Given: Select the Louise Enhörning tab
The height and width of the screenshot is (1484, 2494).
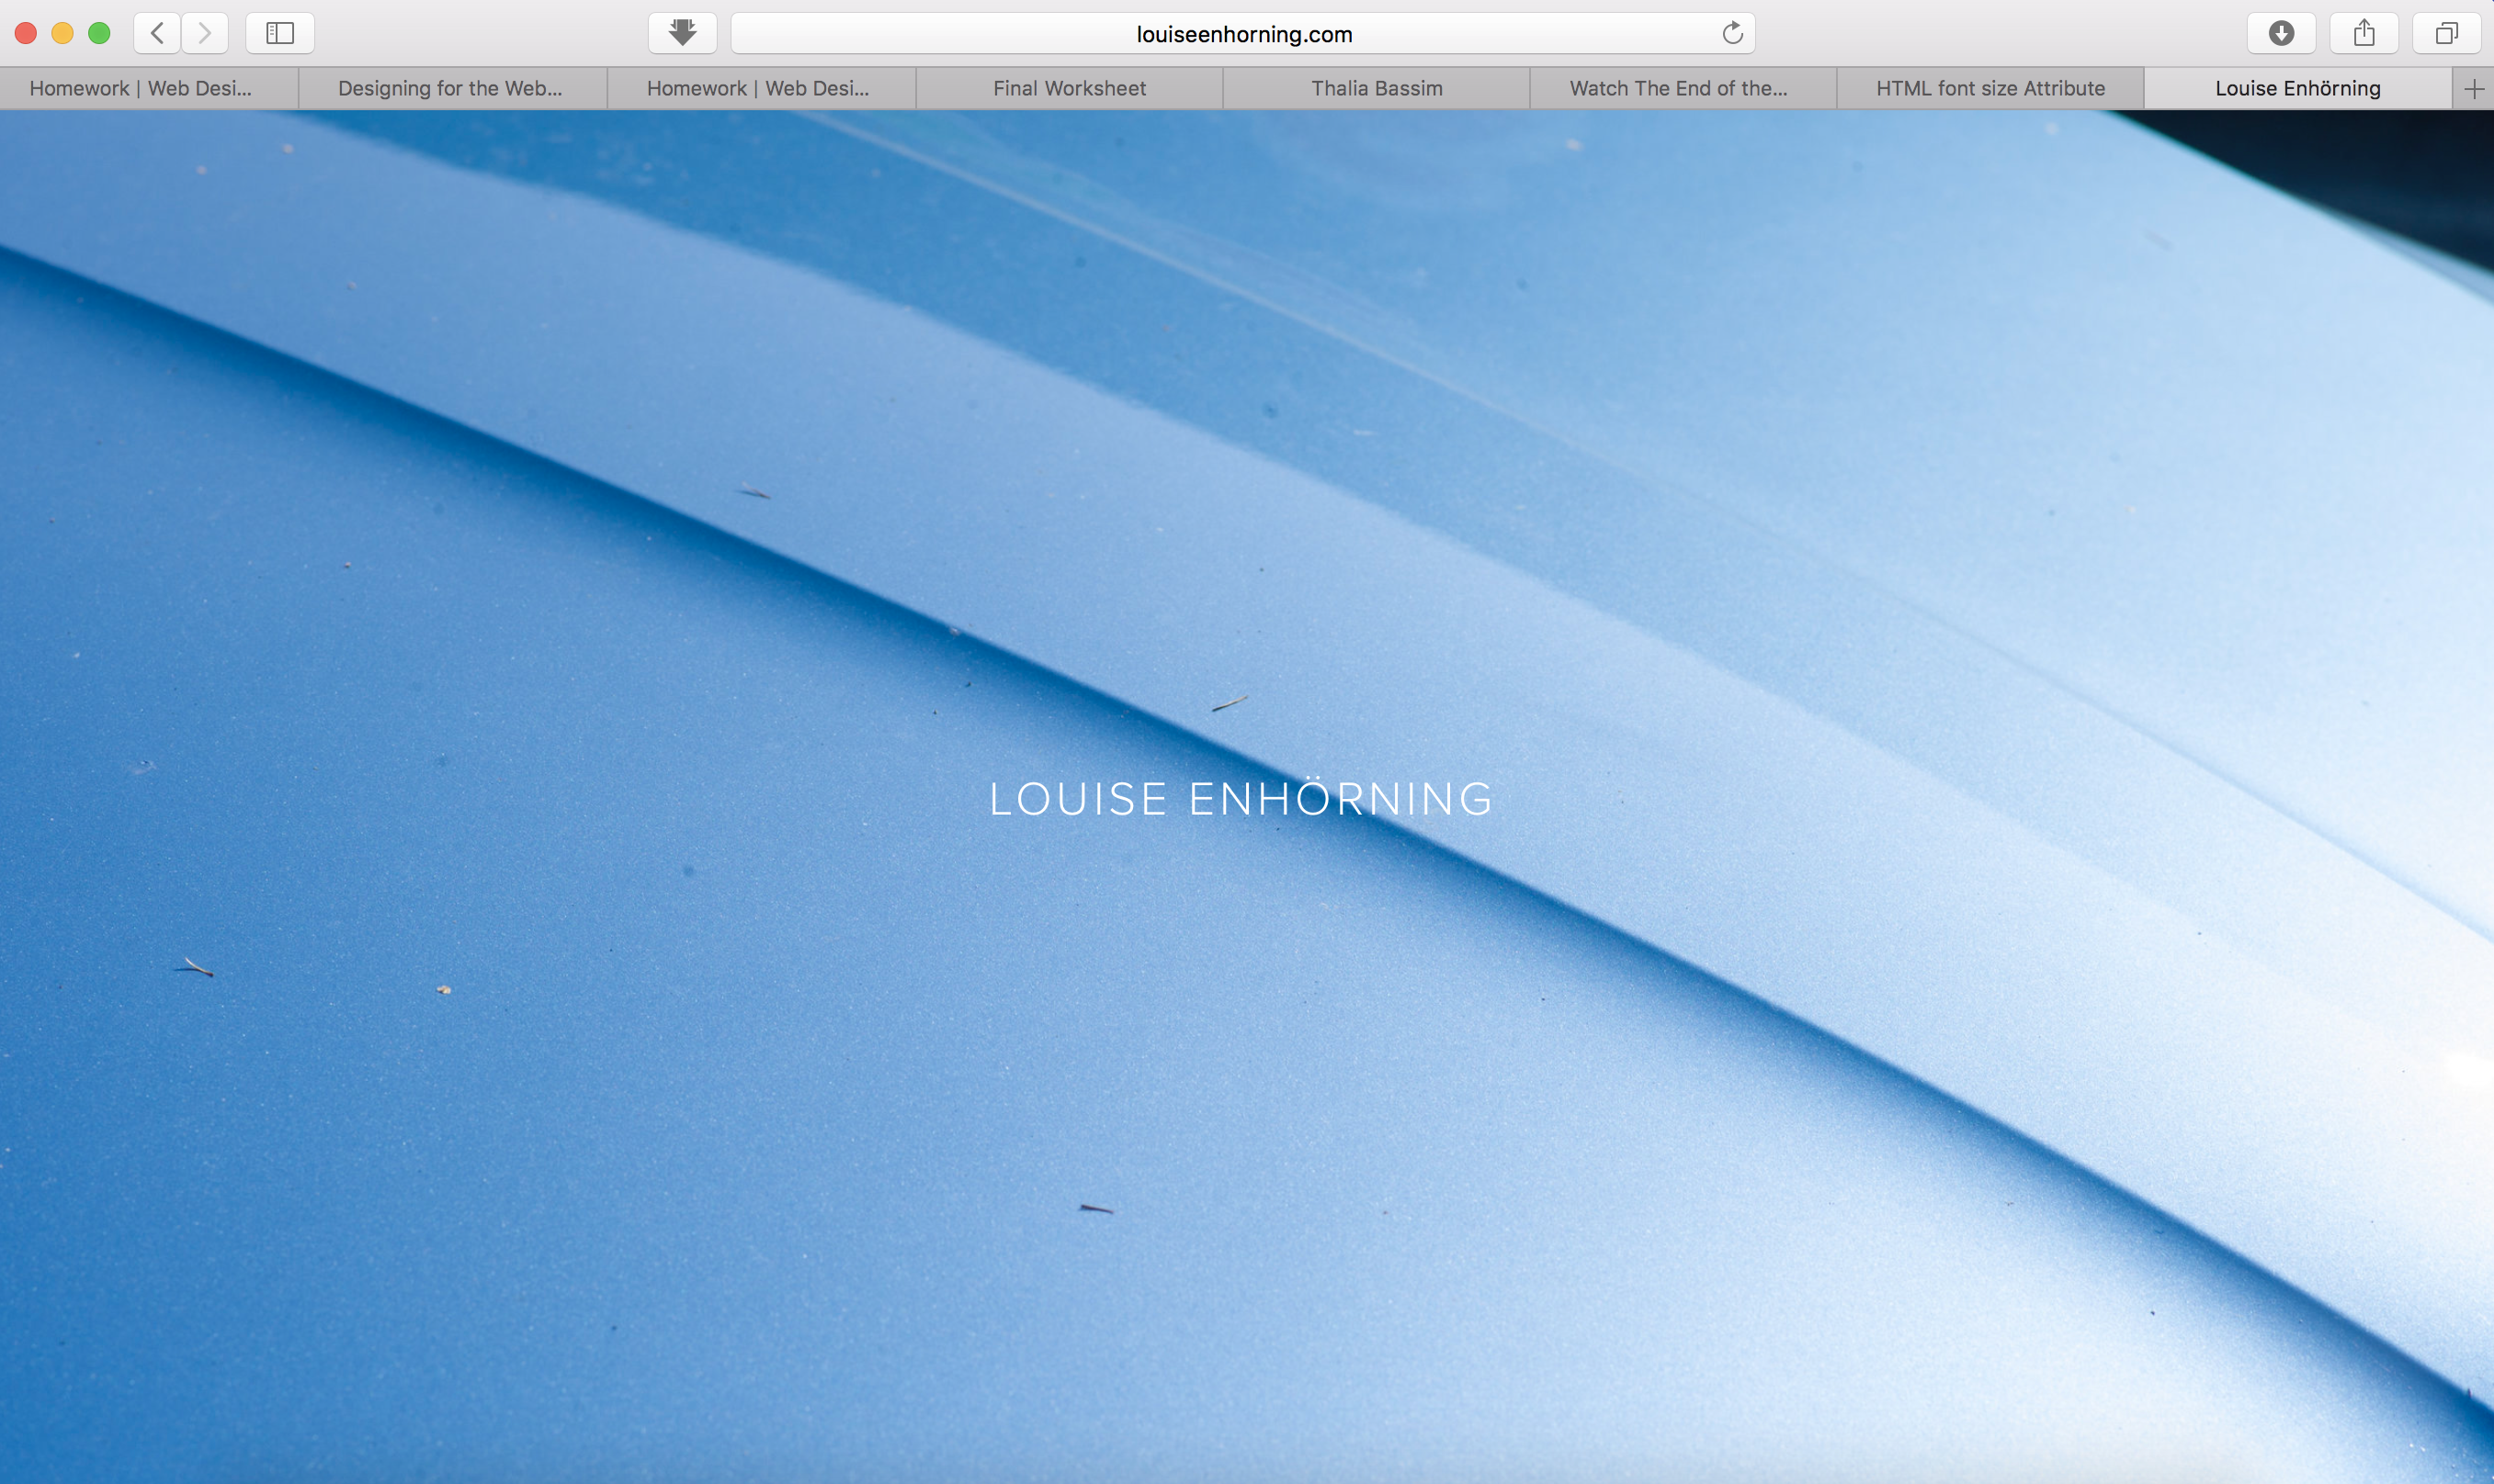Looking at the screenshot, I should coord(2299,88).
